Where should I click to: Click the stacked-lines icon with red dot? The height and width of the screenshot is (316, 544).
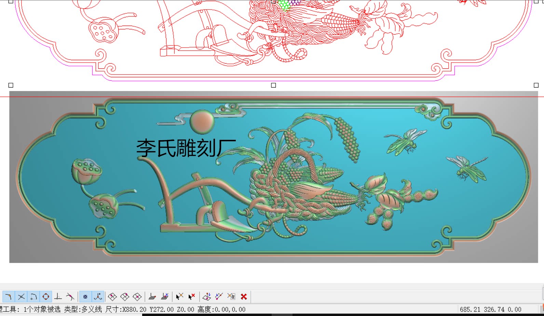tap(152, 297)
